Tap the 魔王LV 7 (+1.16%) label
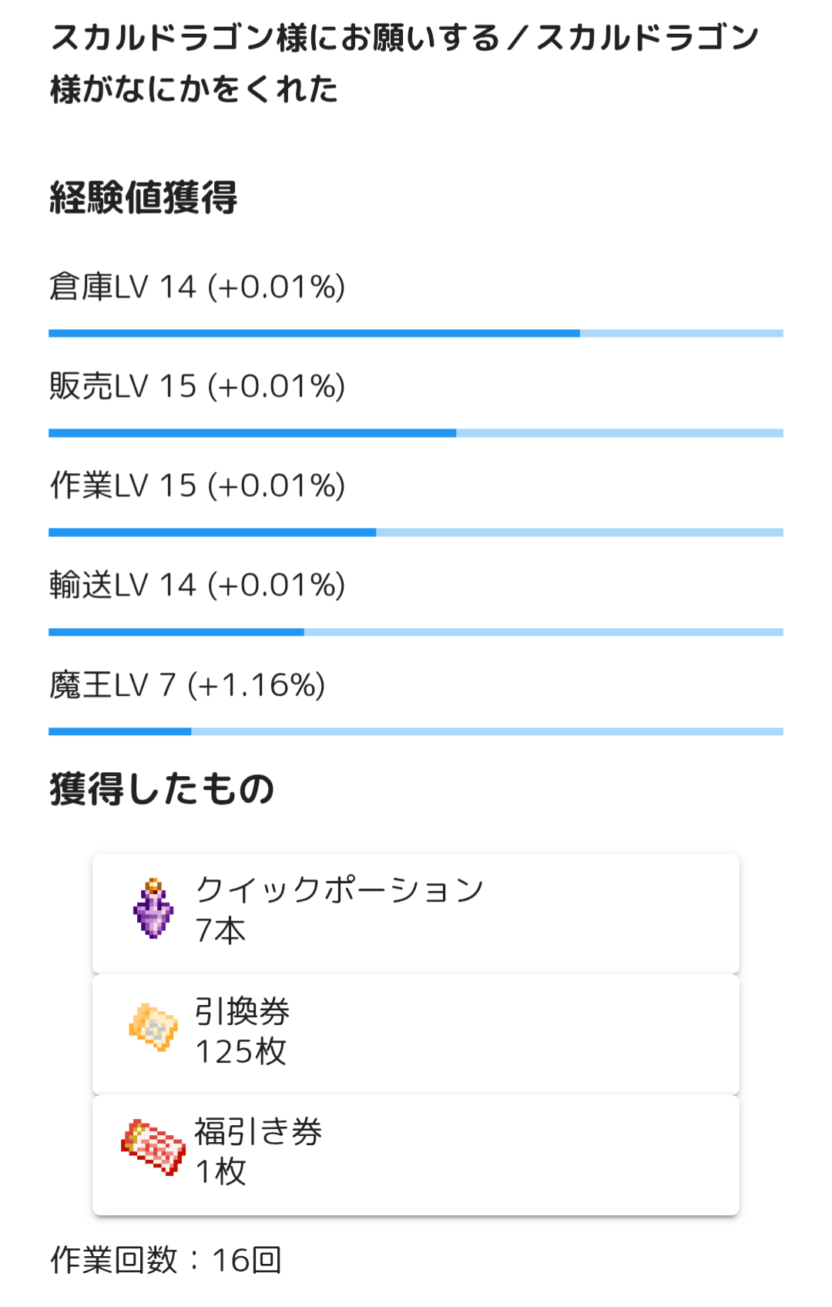 [x=187, y=684]
